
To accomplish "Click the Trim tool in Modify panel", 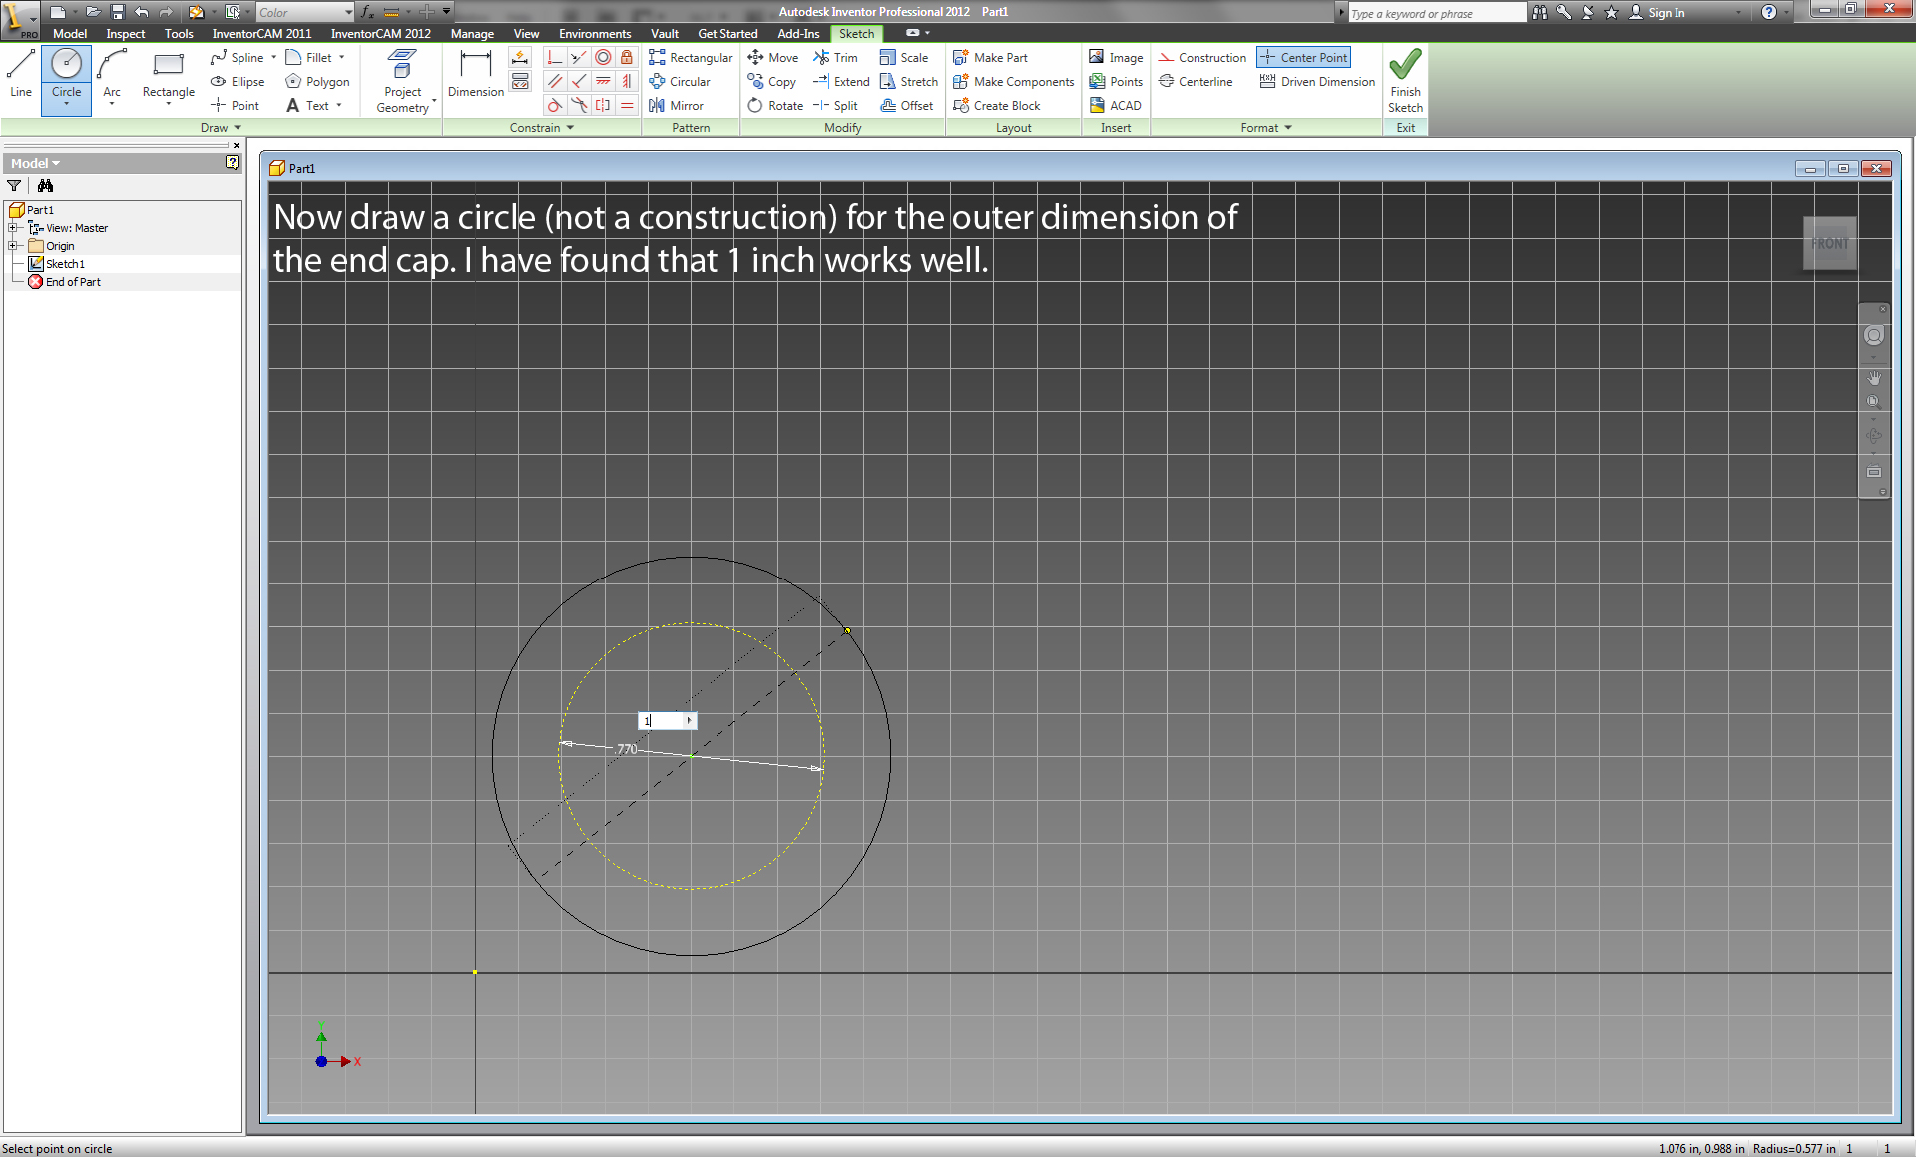I will tap(835, 56).
